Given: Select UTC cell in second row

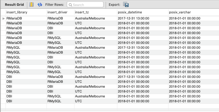Looking at the screenshot, I should coord(96,23).
